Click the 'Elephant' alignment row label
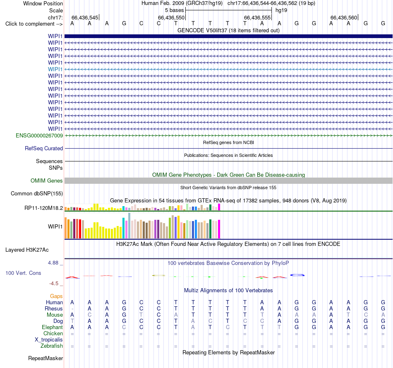This screenshot has height=368, width=393. [53, 327]
